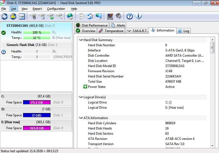
Task: Click the globe and monitor network icon
Action: point(99,16)
